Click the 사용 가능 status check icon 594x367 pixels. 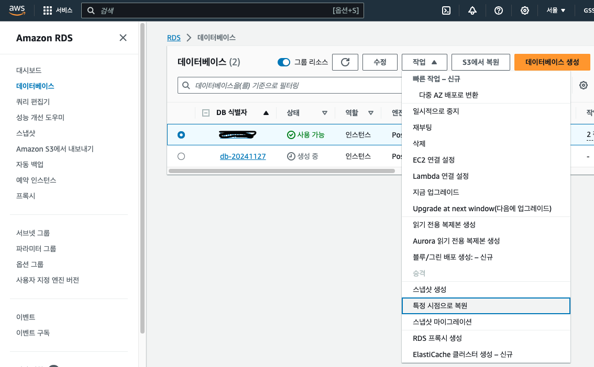(291, 135)
